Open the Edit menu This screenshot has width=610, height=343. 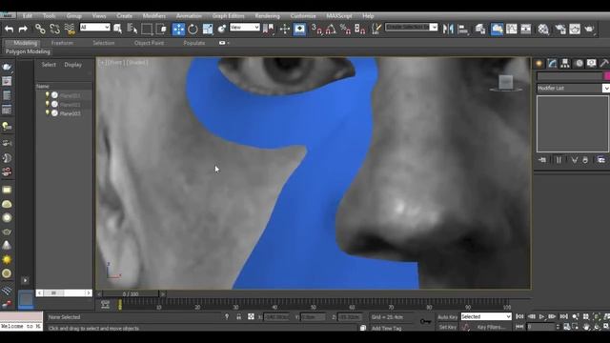click(28, 16)
